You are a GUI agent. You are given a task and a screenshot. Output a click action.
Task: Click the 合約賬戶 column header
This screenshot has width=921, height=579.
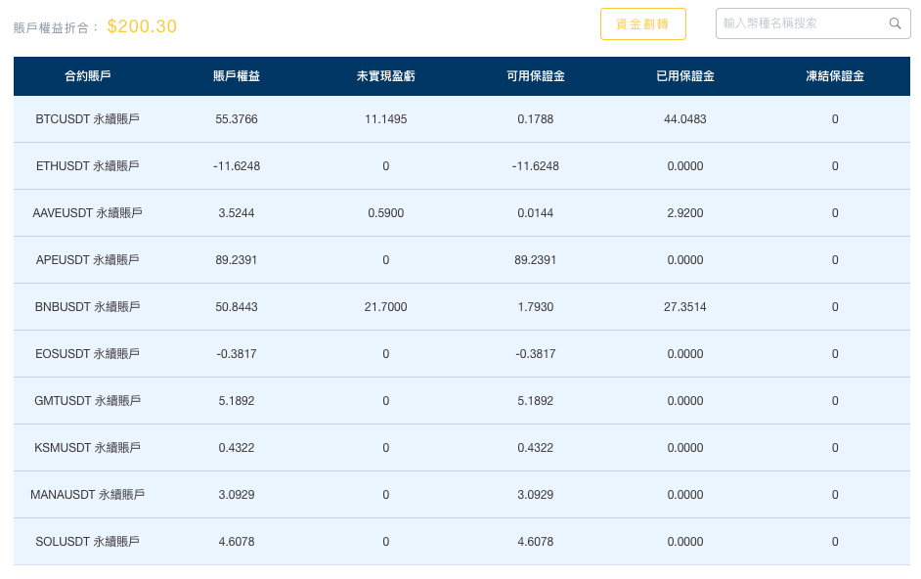(87, 76)
